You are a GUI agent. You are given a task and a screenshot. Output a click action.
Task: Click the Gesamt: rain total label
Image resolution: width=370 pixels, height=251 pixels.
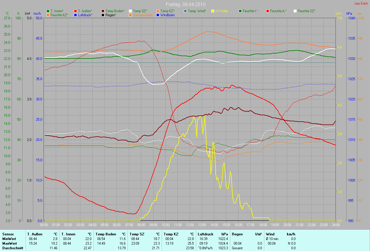click(238, 248)
